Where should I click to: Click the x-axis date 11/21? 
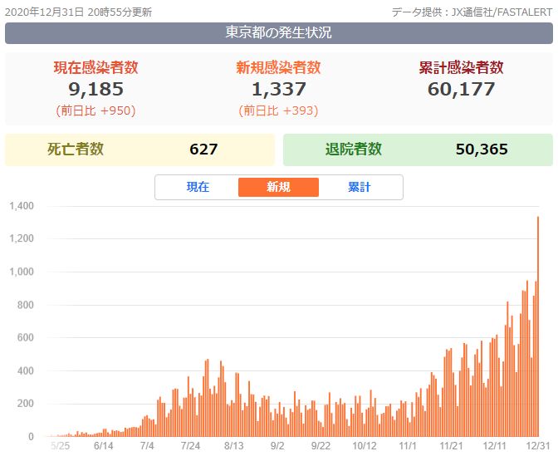[x=451, y=446]
